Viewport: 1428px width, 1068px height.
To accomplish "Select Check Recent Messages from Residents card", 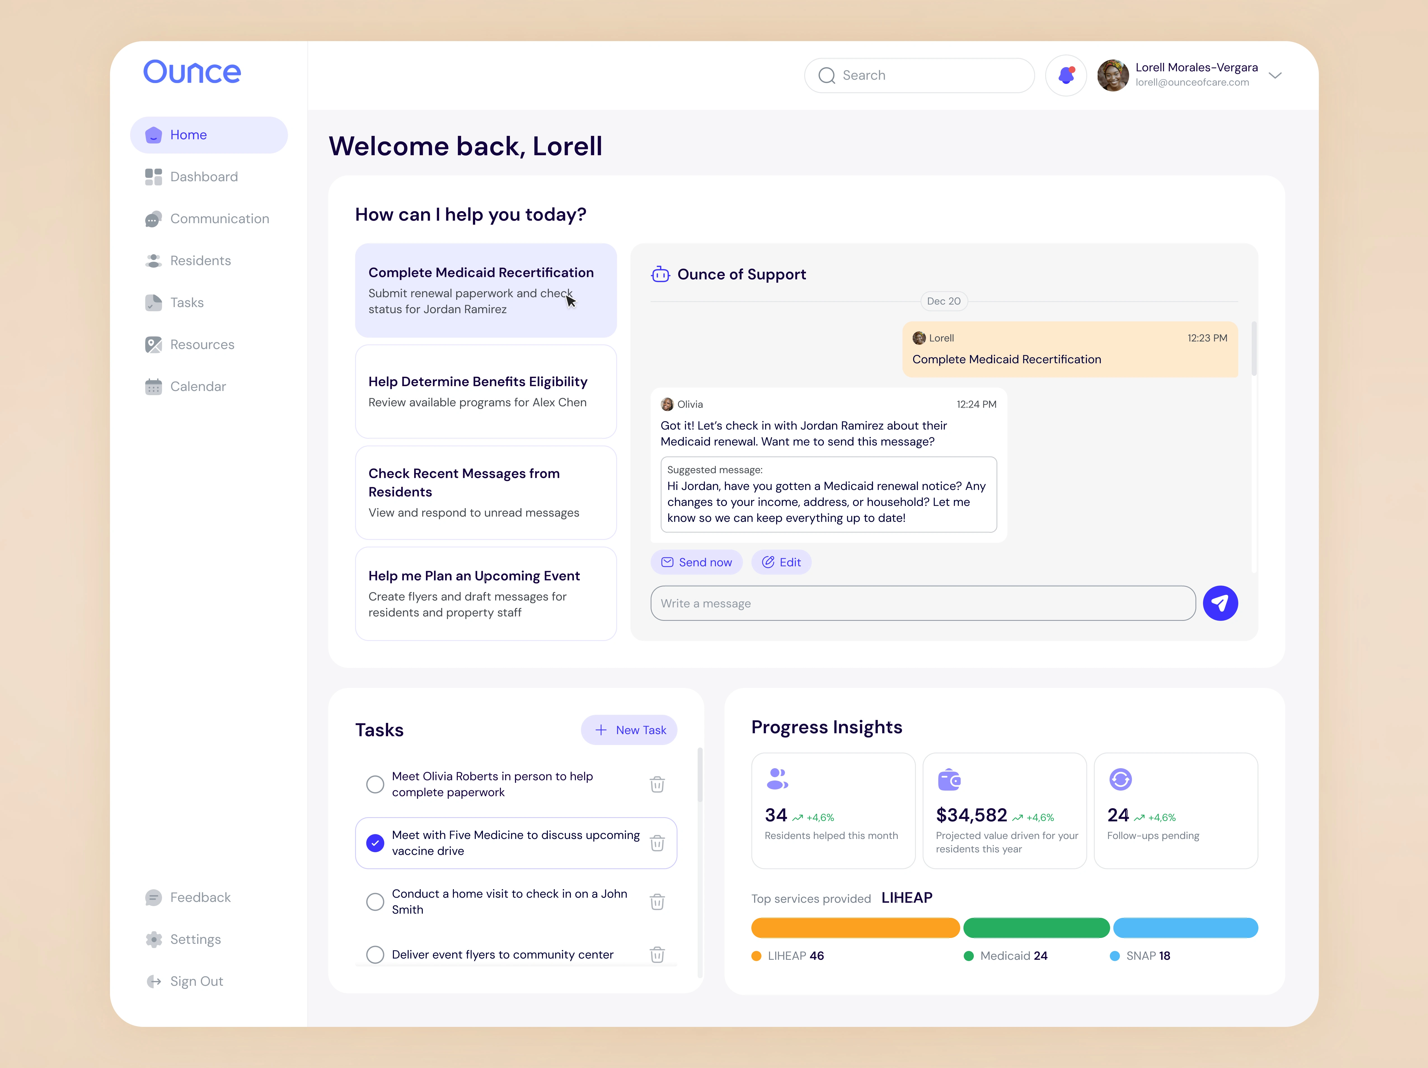I will (486, 493).
